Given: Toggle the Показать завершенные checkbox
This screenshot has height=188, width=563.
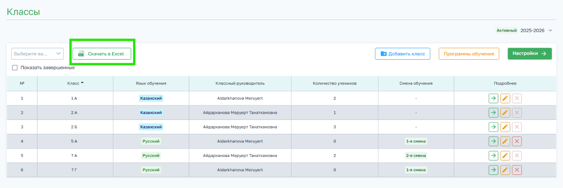Looking at the screenshot, I should click(15, 68).
